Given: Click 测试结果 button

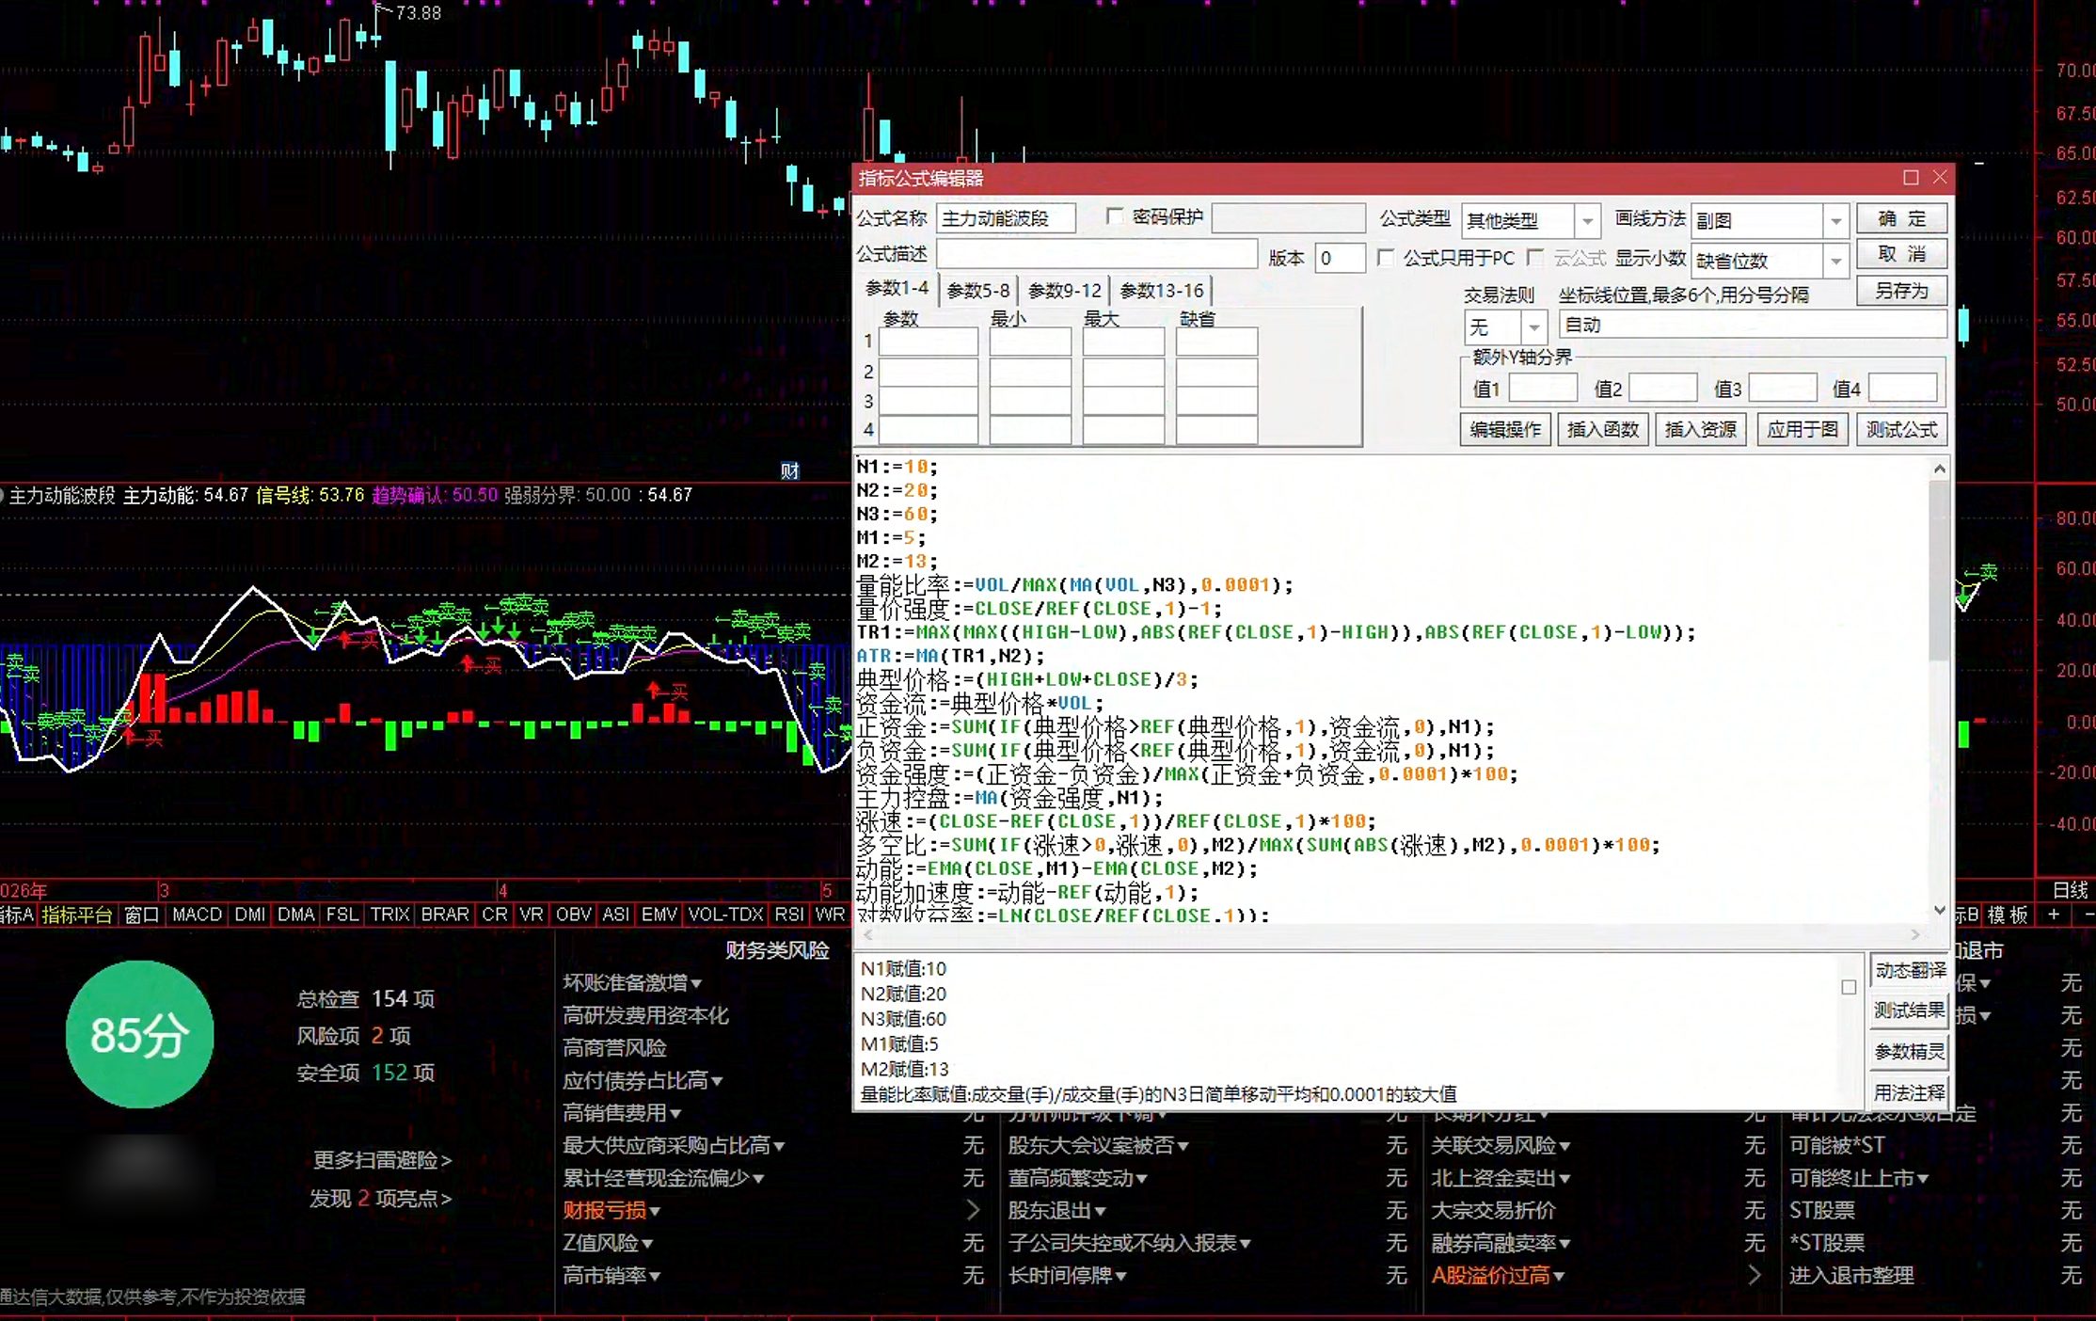Looking at the screenshot, I should pyautogui.click(x=1910, y=1011).
